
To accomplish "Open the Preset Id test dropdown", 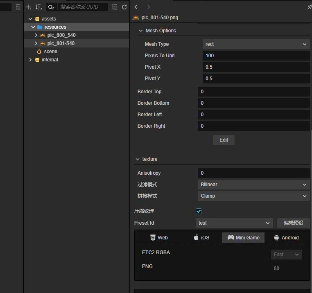I will (234, 223).
